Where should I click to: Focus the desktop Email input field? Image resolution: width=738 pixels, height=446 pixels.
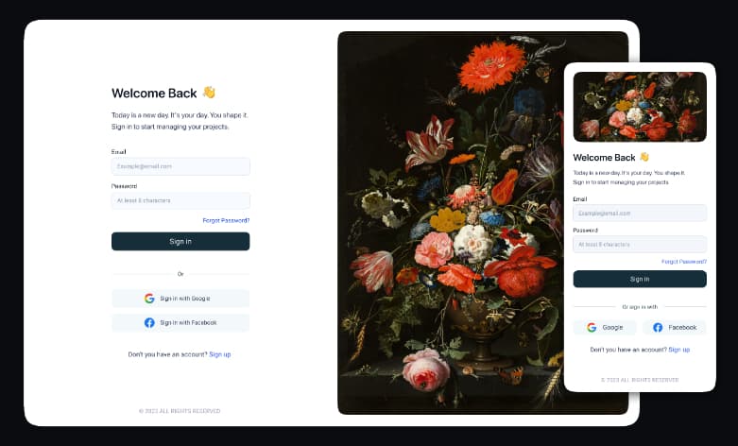tap(180, 166)
